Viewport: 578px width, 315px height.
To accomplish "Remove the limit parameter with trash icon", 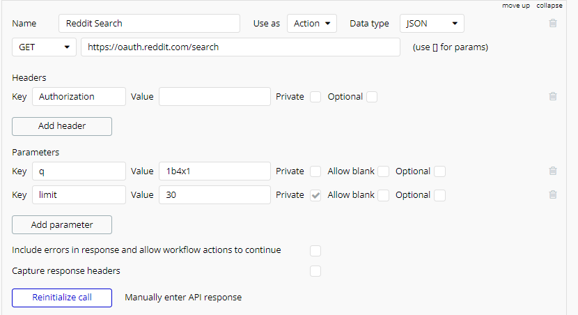I will [553, 195].
